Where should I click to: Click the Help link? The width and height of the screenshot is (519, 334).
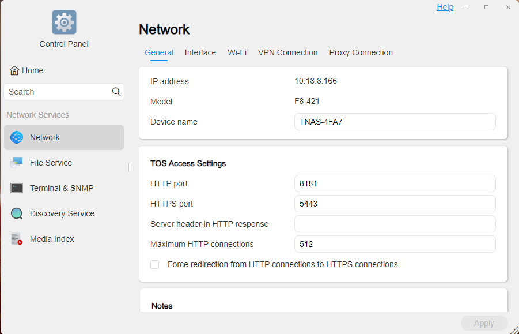(445, 7)
